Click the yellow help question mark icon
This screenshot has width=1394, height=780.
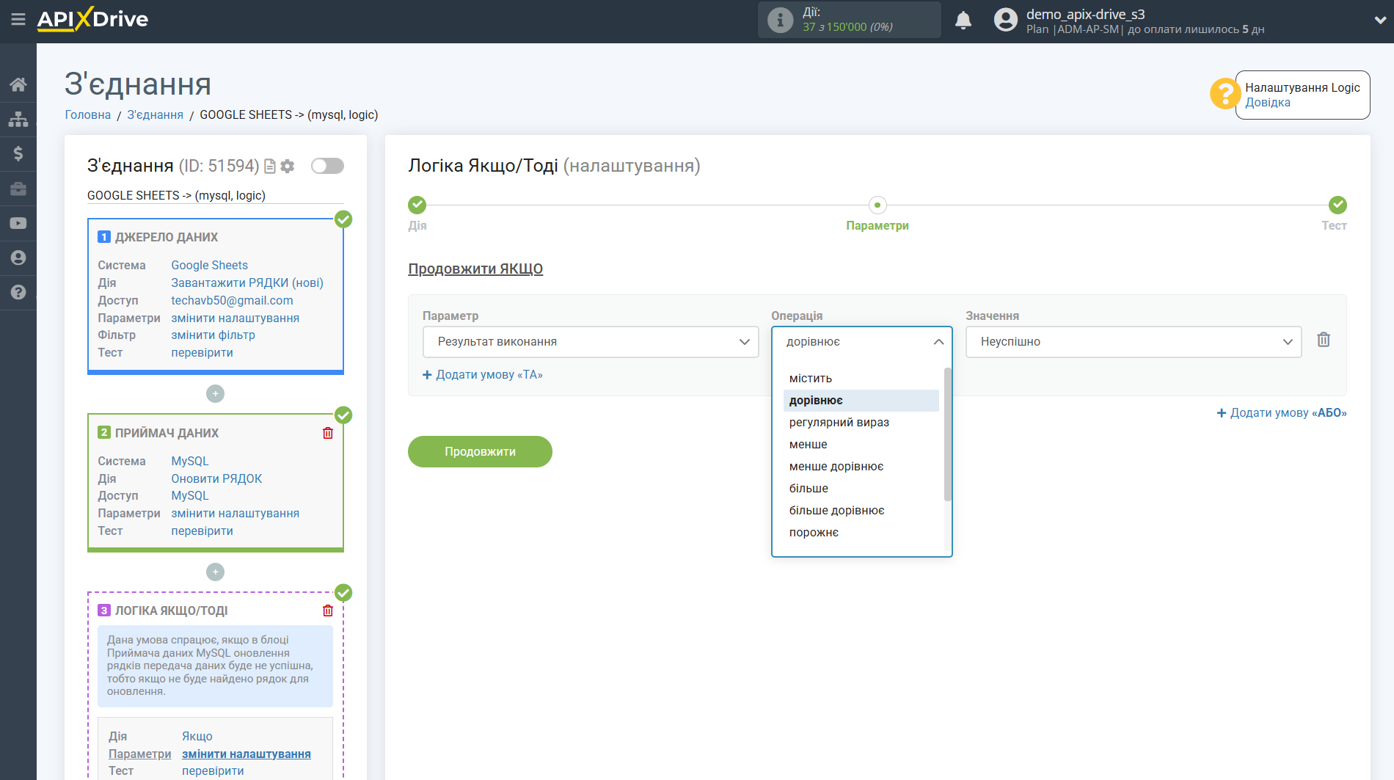click(x=1225, y=94)
